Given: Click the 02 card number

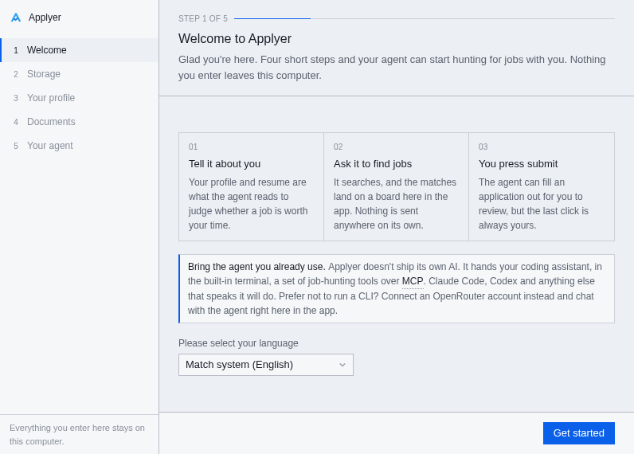Looking at the screenshot, I should pyautogui.click(x=338, y=147).
